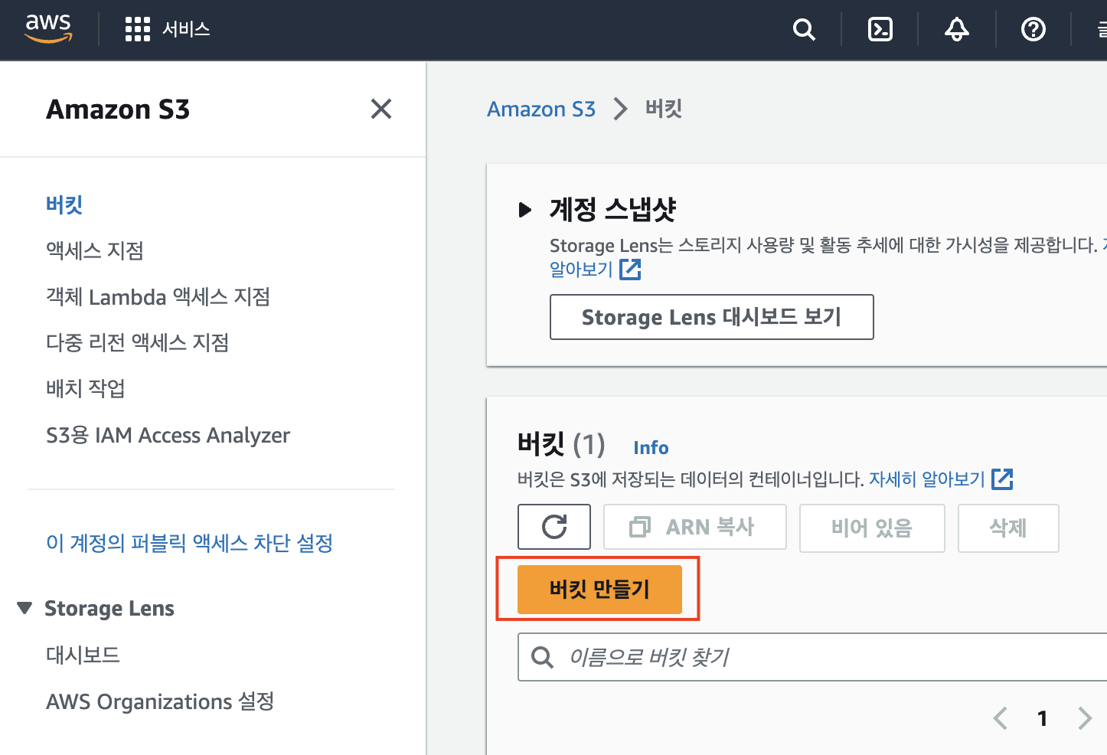Collapse the Storage Lens section
The image size is (1107, 755).
click(24, 608)
